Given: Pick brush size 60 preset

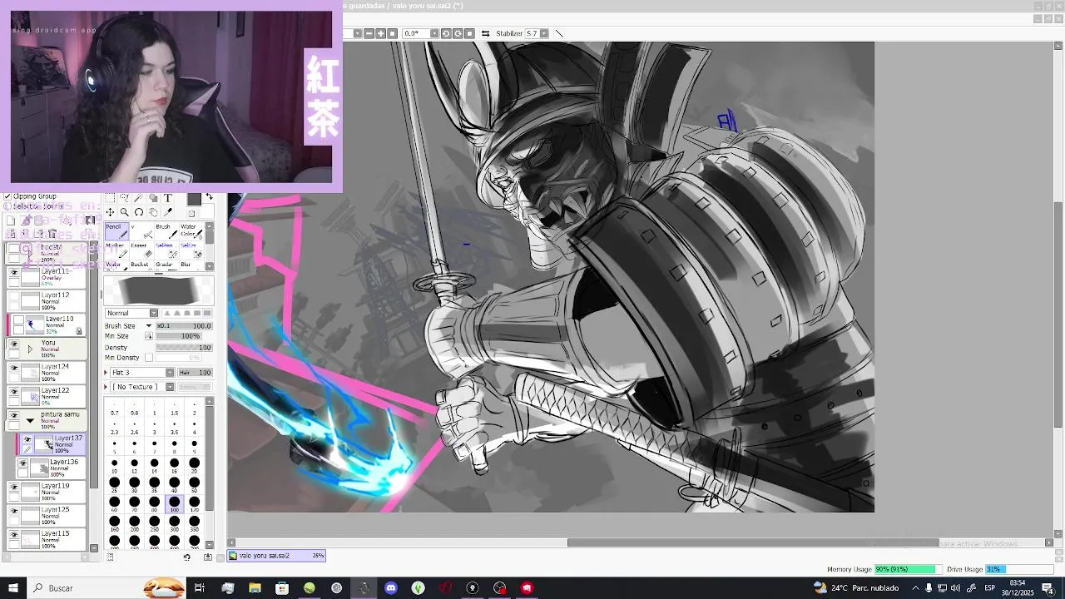Looking at the screenshot, I should tap(114, 503).
